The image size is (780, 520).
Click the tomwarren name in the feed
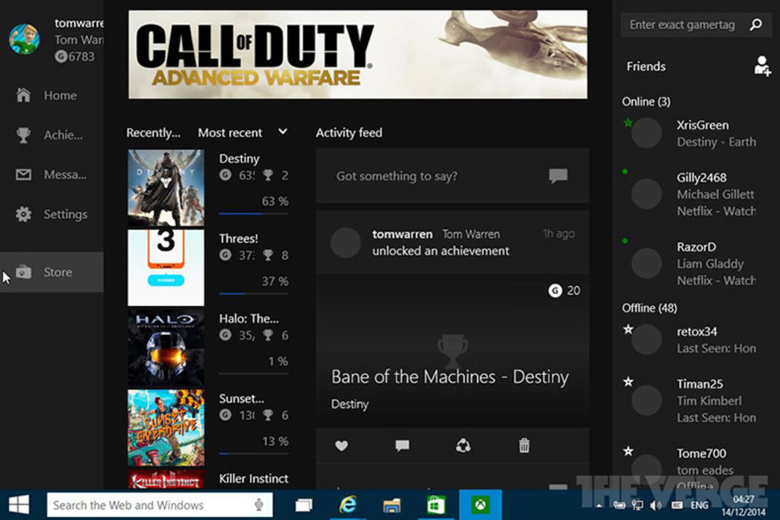tap(403, 234)
